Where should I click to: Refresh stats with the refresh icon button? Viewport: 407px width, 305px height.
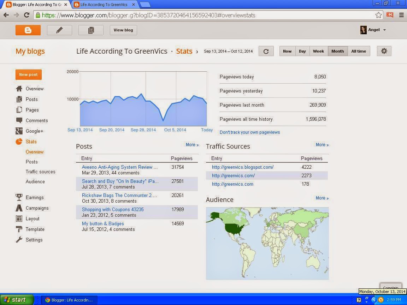tap(266, 51)
